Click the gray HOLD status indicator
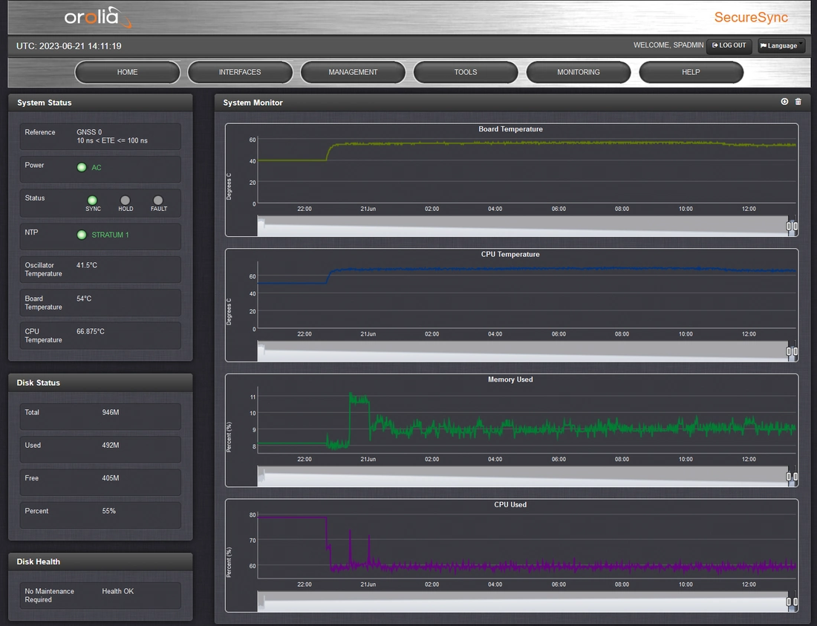Image resolution: width=817 pixels, height=626 pixels. (125, 200)
